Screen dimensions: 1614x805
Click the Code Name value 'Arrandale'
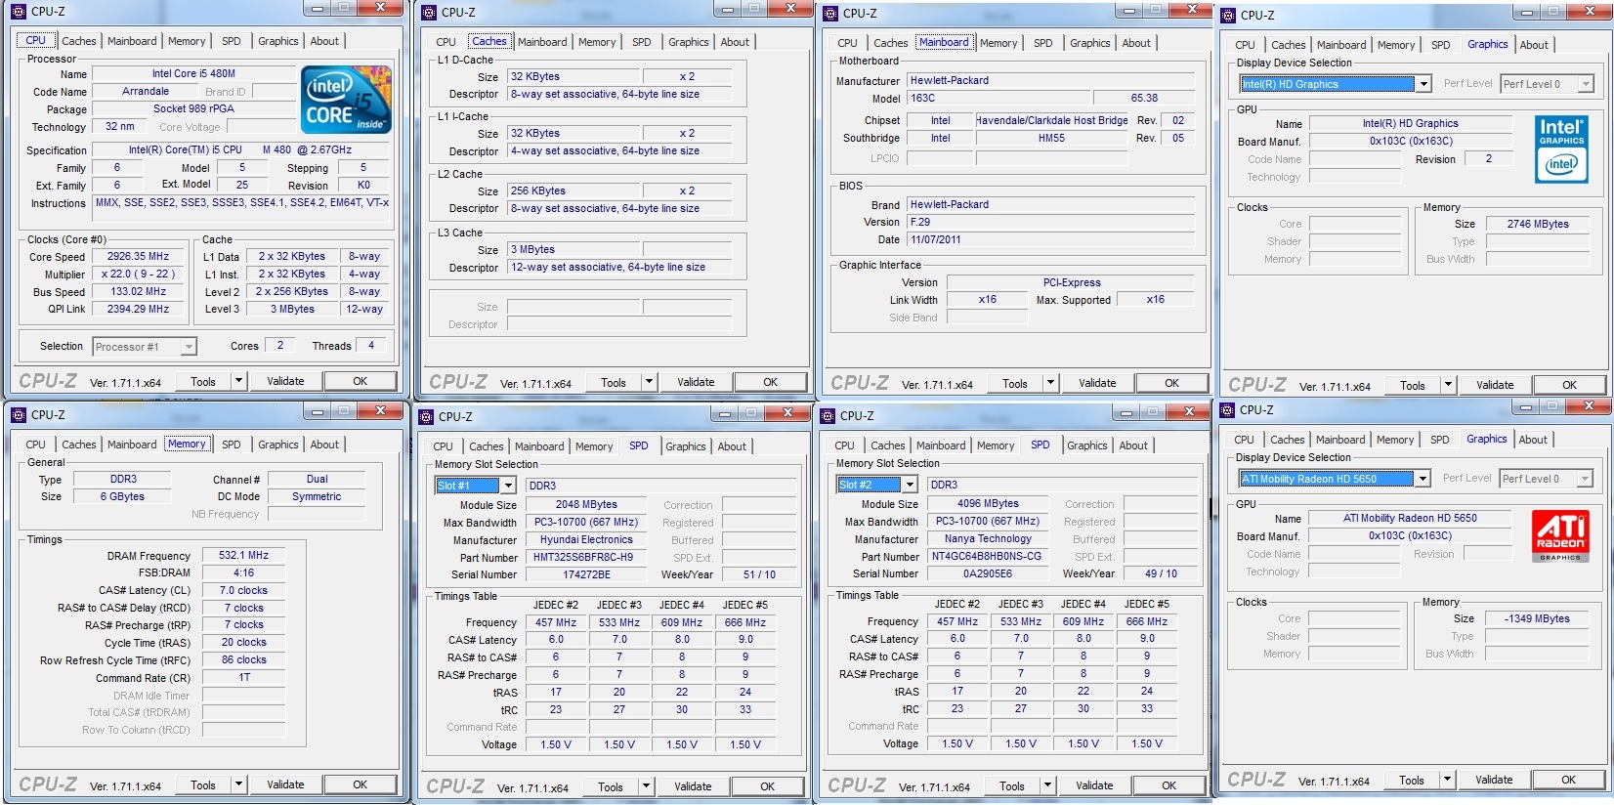(146, 91)
